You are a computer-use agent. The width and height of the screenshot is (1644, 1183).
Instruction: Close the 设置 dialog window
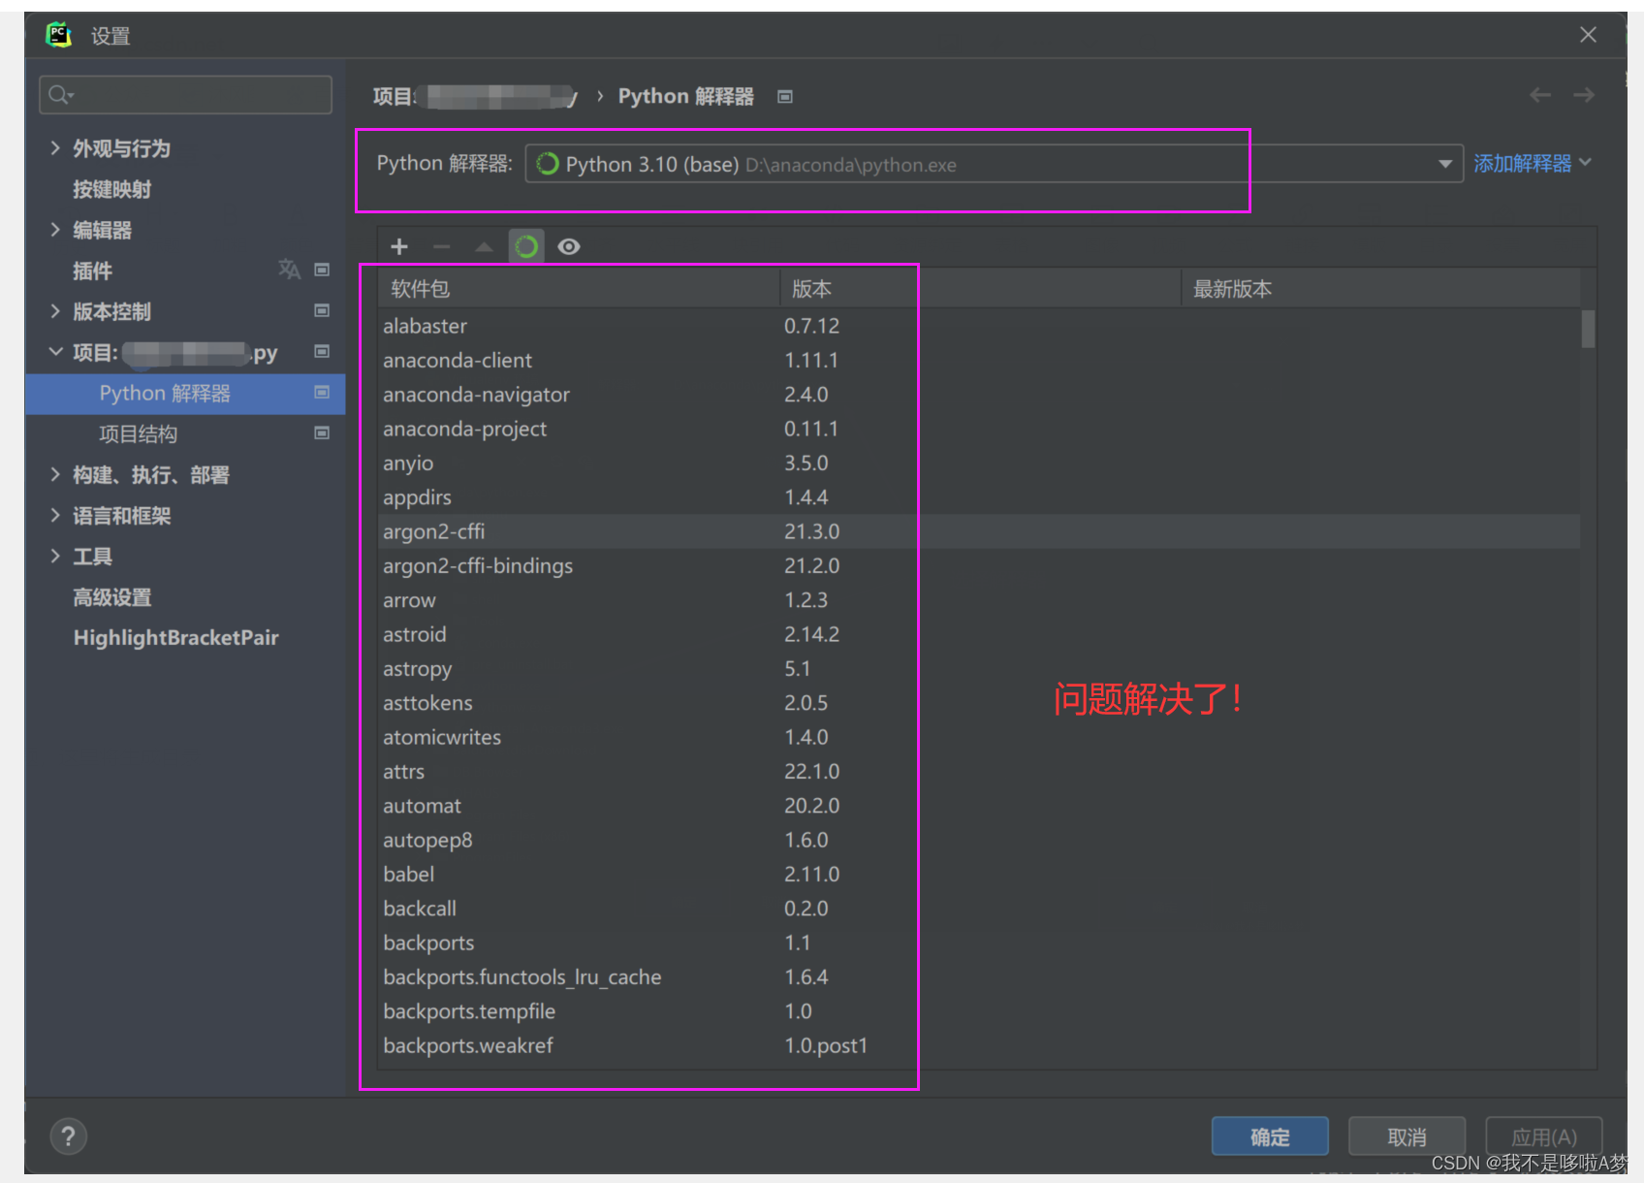(1588, 35)
